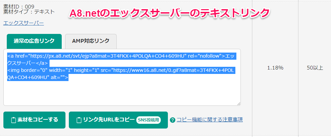Click clipboard icon on リンク先URLをコピー button
331x137 pixels.
click(x=79, y=120)
